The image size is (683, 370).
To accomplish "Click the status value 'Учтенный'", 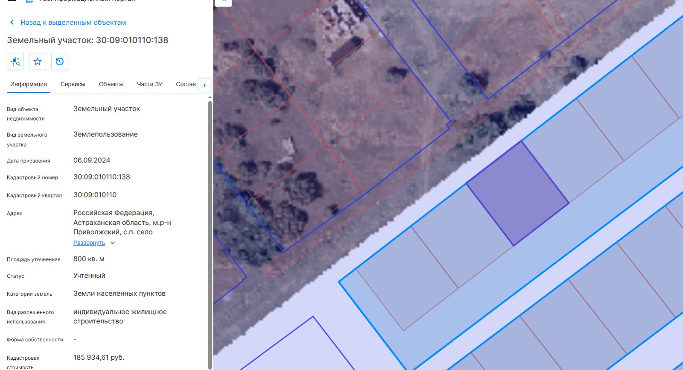I will 89,276.
